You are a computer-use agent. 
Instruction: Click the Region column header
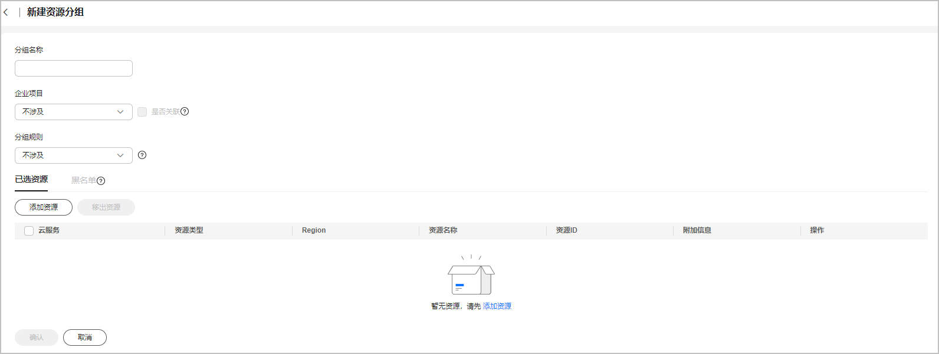tap(314, 230)
